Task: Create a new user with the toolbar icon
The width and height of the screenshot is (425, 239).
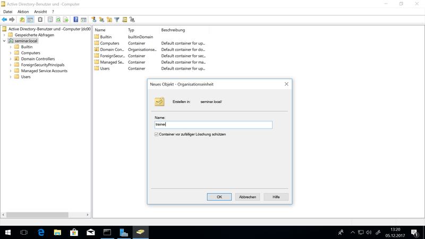Action: coord(94,20)
